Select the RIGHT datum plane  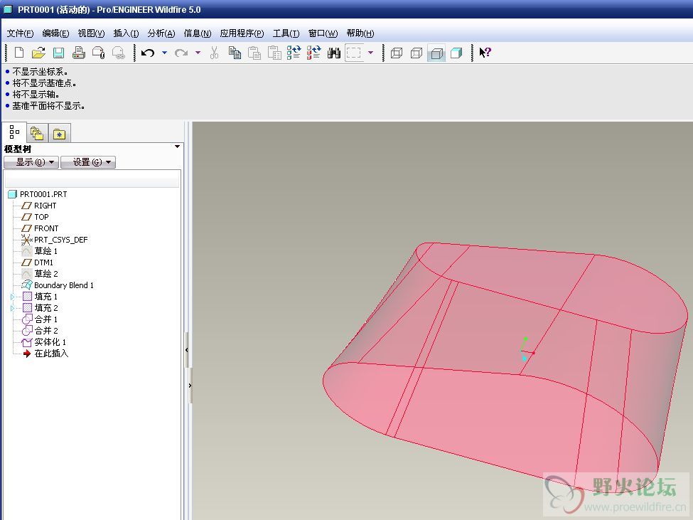tap(45, 206)
